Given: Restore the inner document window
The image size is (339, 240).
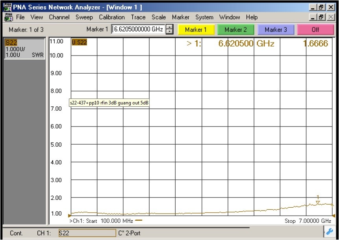Looking at the screenshot, I should pyautogui.click(x=321, y=17).
